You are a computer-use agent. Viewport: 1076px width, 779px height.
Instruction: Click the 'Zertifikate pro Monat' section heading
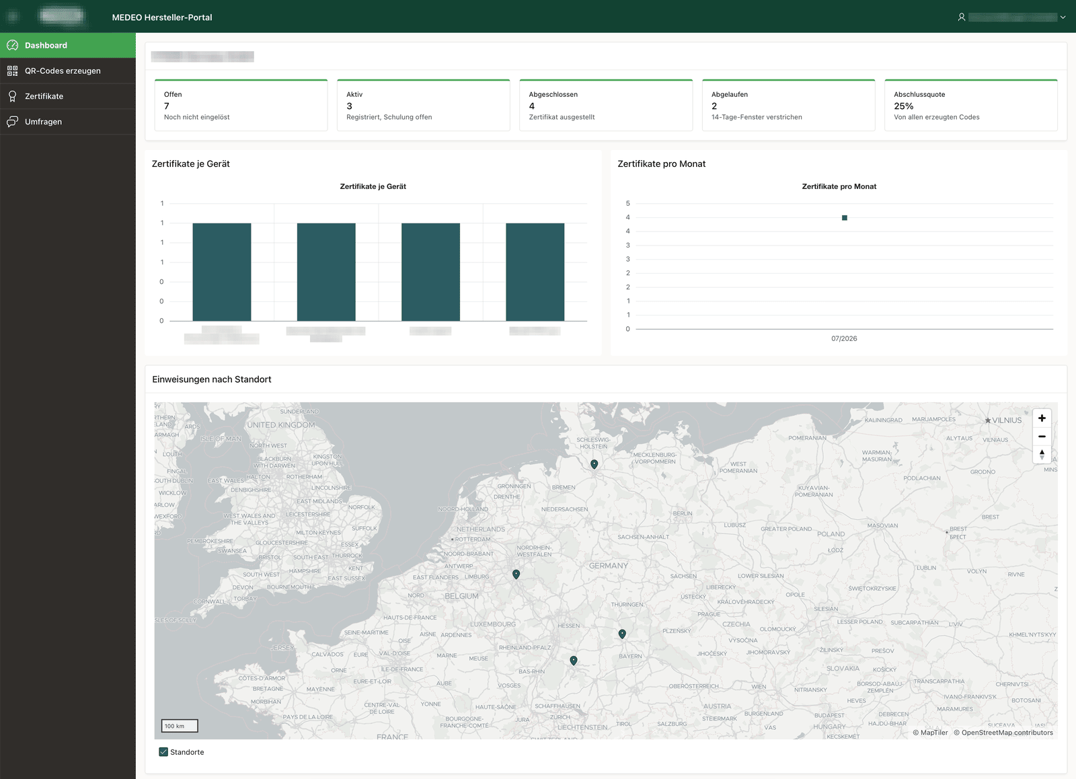click(x=662, y=163)
